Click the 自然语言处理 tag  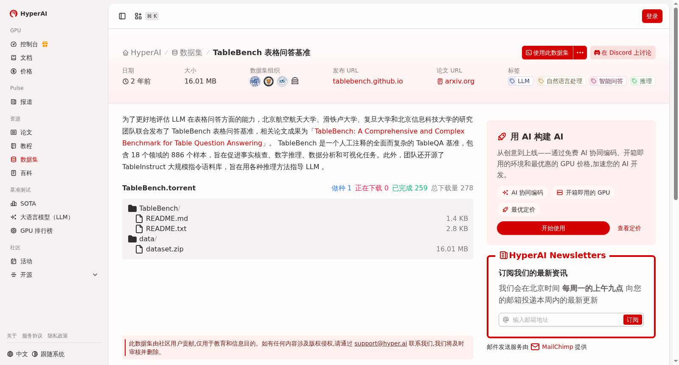point(561,81)
